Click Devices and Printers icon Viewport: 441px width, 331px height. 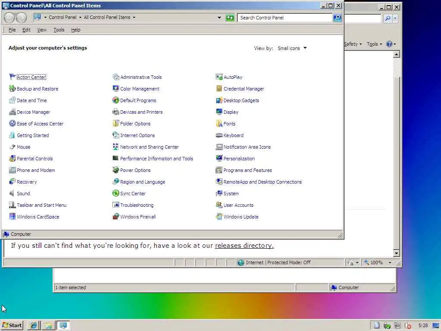coord(115,112)
